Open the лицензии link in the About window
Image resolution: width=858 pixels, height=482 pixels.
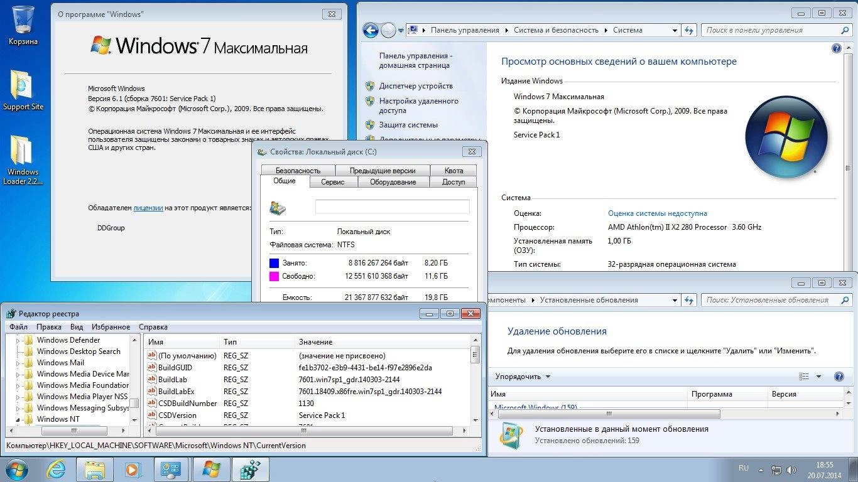tap(148, 208)
